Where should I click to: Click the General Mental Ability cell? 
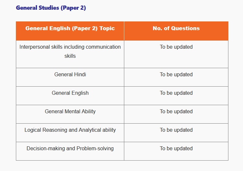[70, 112]
